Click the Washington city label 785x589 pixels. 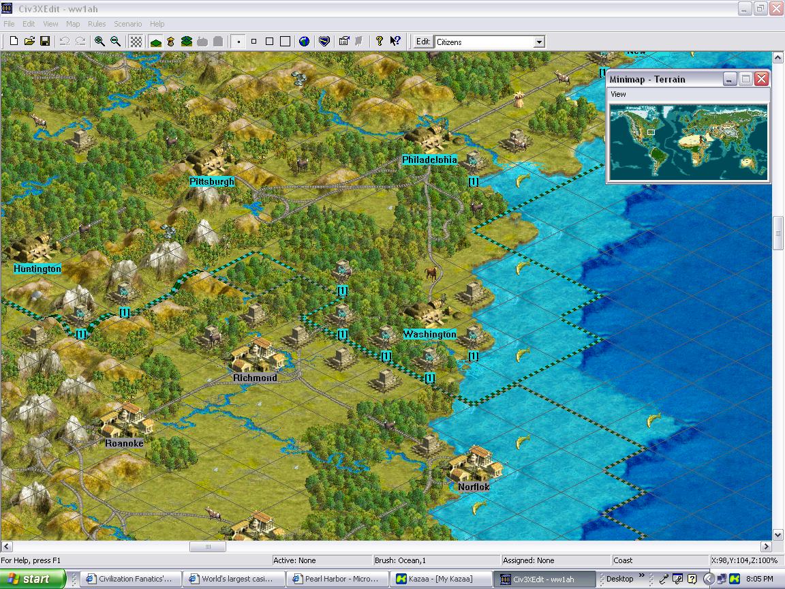coord(429,334)
